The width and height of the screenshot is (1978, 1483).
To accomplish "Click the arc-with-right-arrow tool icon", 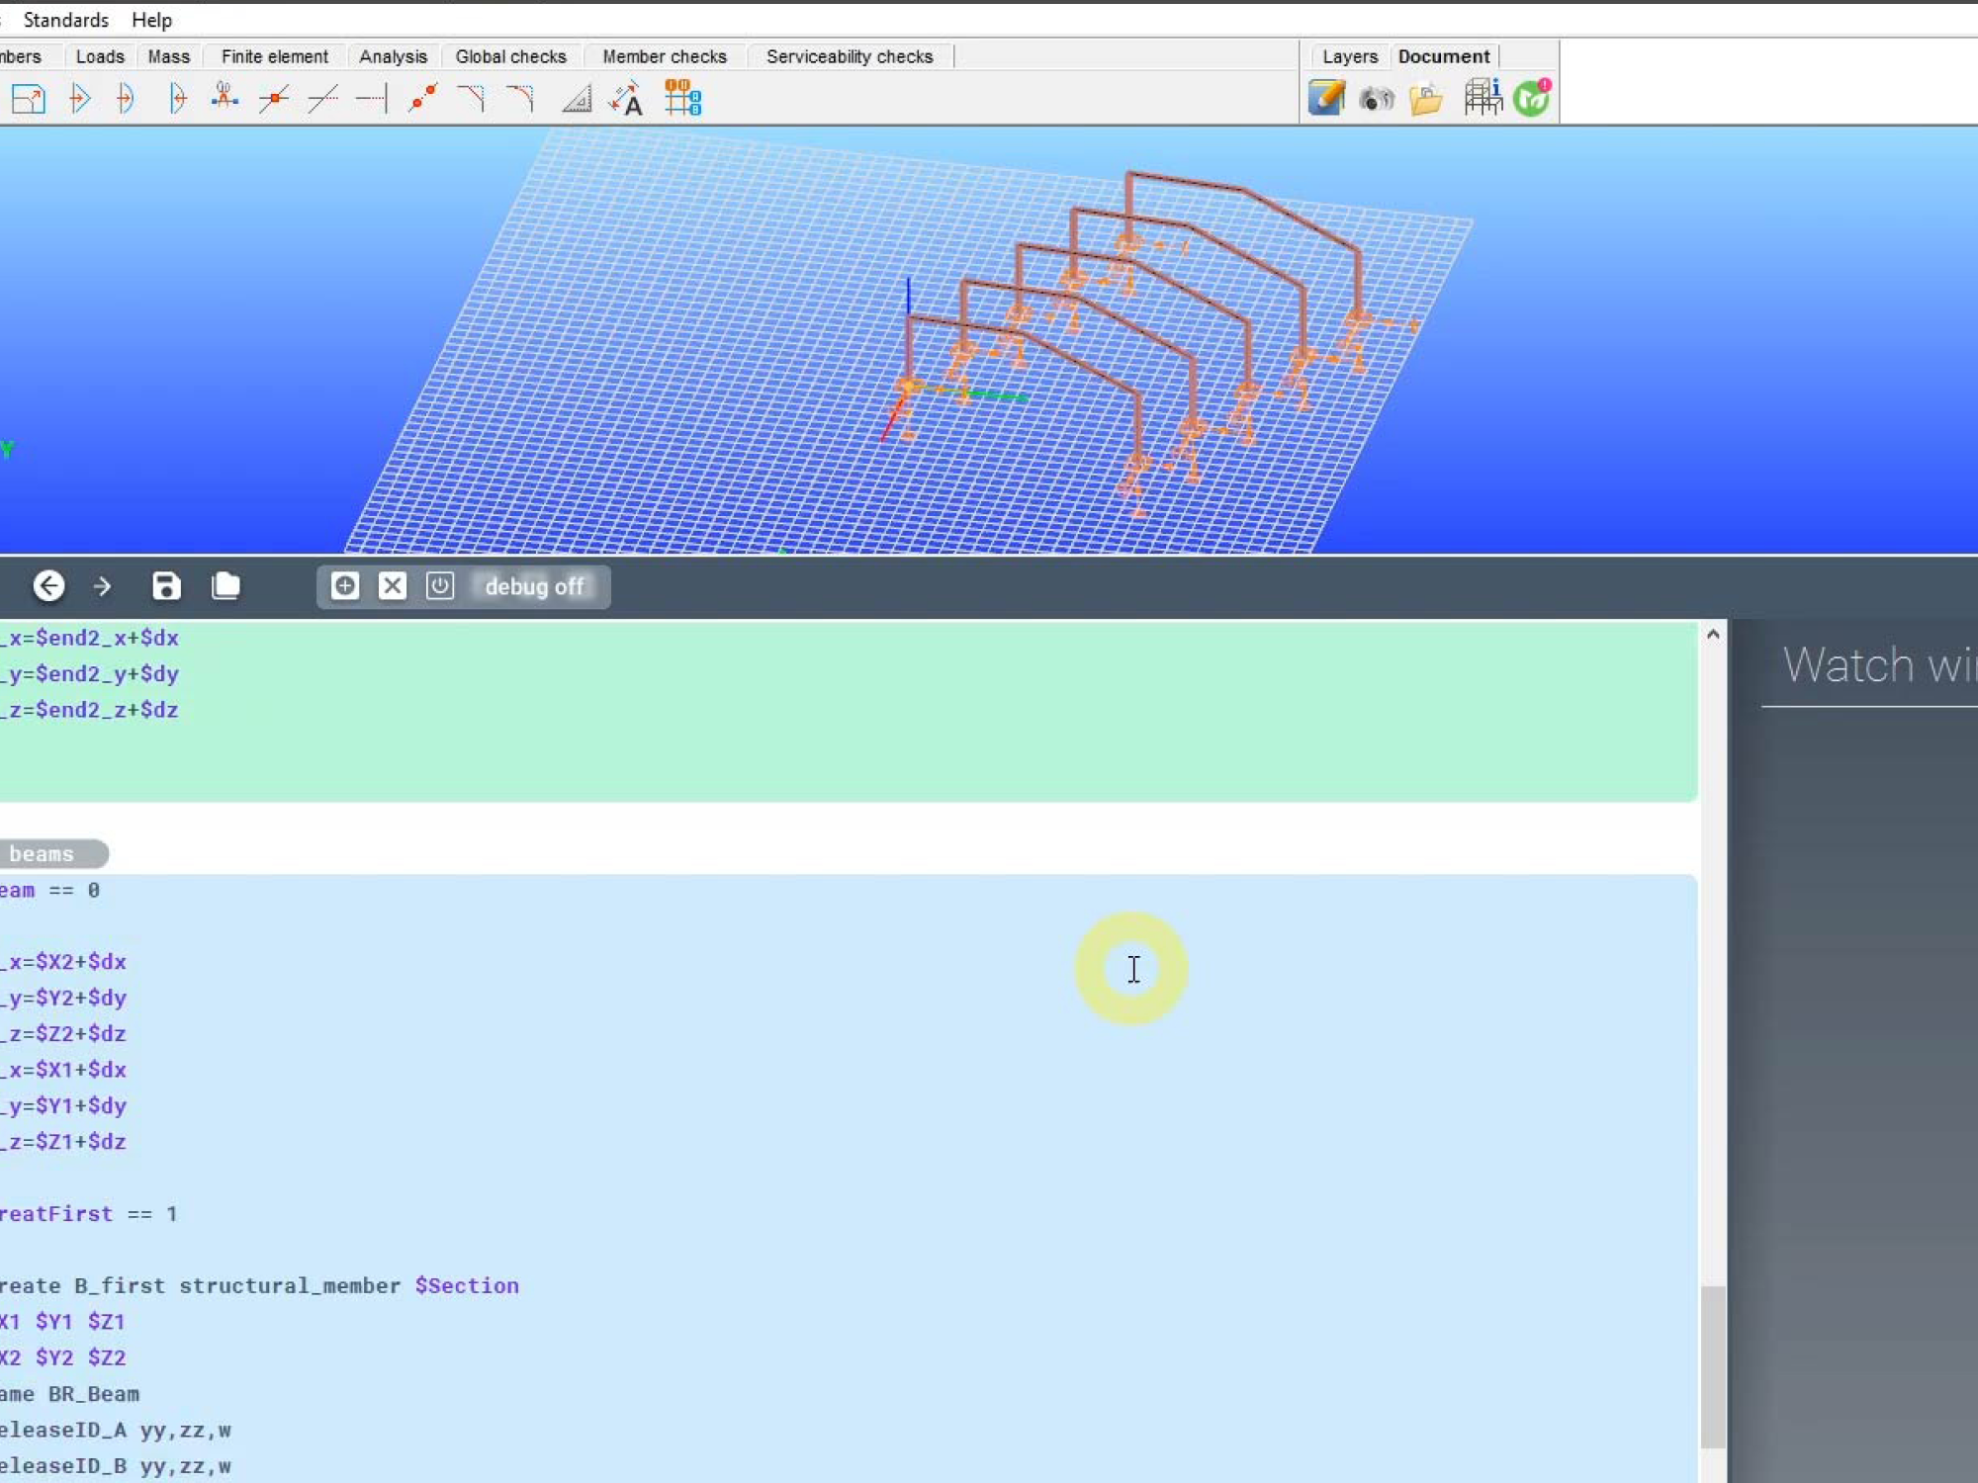I will [126, 99].
